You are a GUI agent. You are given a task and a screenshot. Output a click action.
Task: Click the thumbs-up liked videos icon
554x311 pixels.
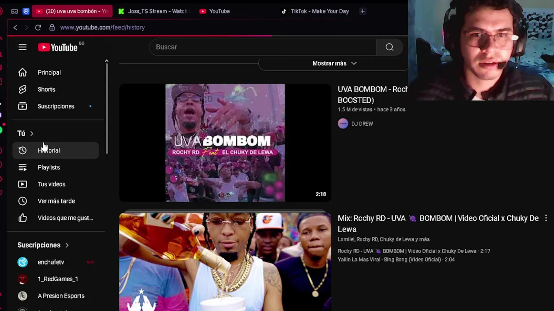pyautogui.click(x=23, y=218)
